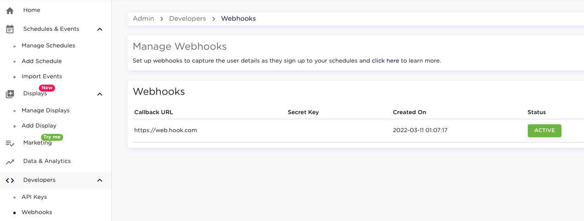
Task: Choose Add Display in sidebar
Action: pos(39,126)
